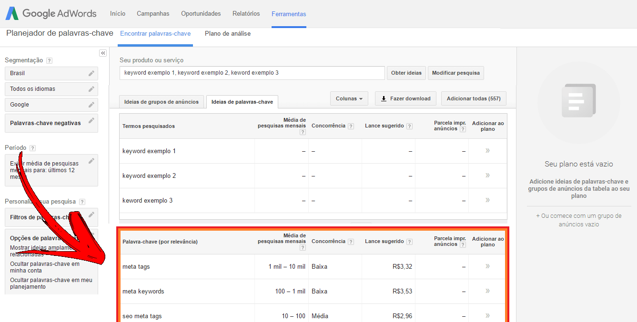The image size is (637, 322).
Task: Help icon for Concorrência in lower table
Action: coord(351,242)
